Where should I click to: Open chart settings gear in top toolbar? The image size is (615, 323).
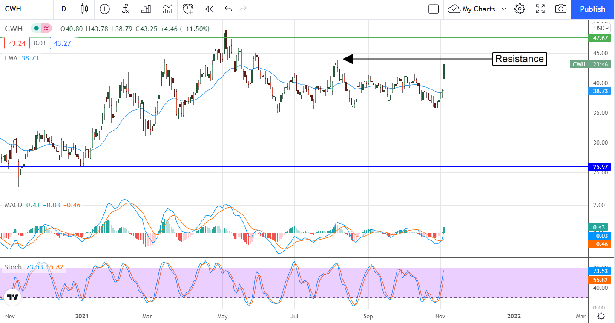[520, 9]
